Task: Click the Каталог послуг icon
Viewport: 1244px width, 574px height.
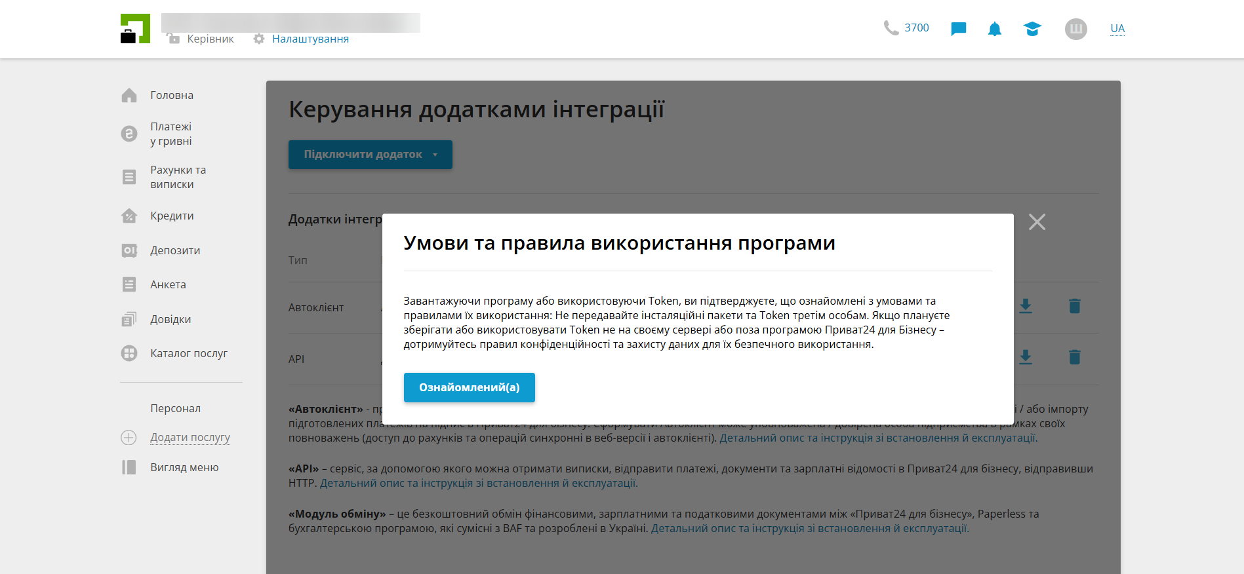Action: (x=129, y=353)
